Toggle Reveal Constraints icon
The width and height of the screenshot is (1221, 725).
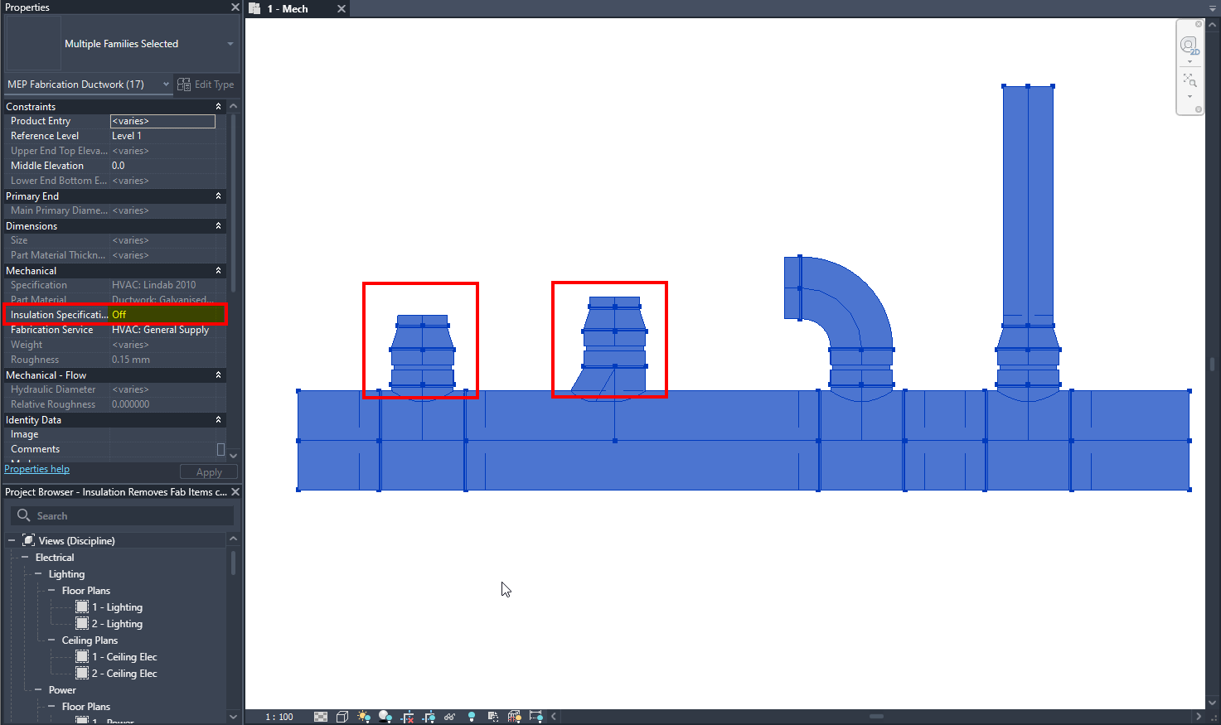coord(535,717)
